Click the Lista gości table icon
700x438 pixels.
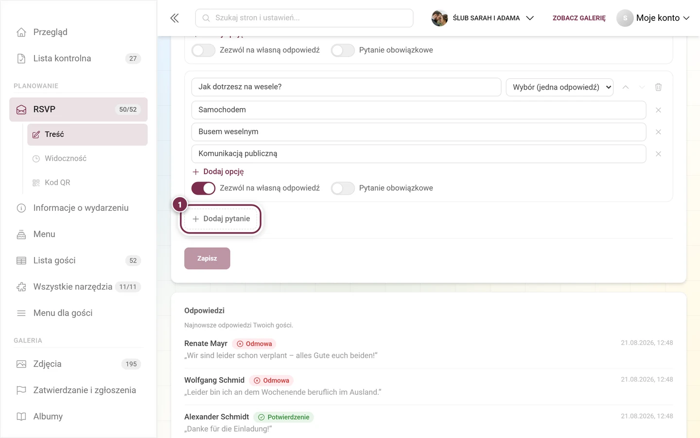coord(21,260)
